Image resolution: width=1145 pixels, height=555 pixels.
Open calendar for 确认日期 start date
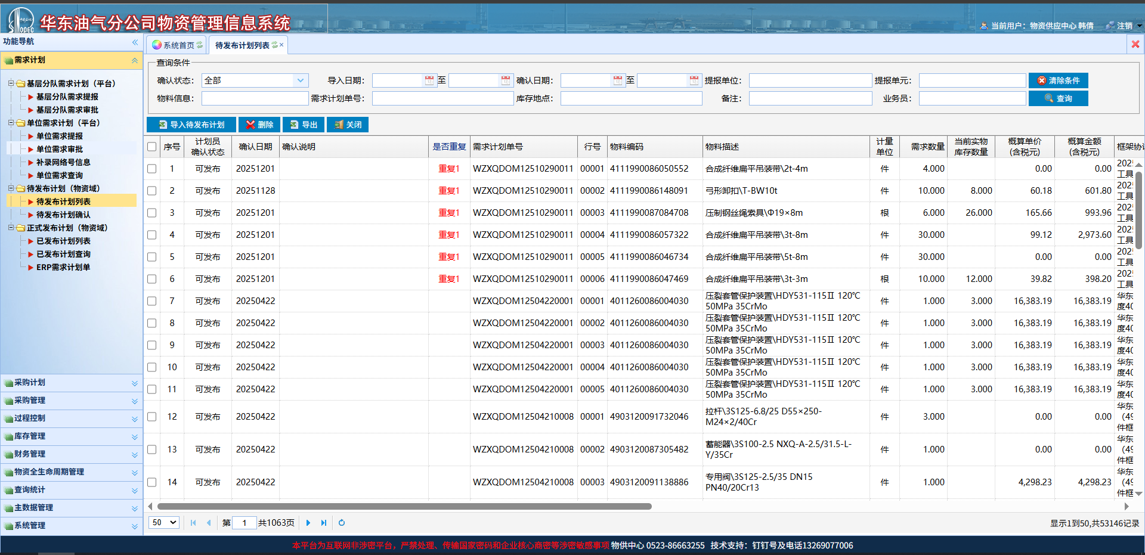pyautogui.click(x=618, y=80)
